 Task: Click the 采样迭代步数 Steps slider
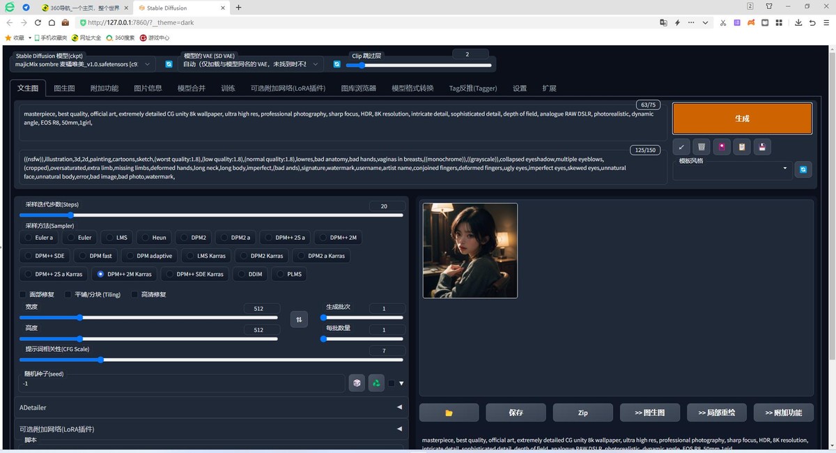tap(211, 215)
